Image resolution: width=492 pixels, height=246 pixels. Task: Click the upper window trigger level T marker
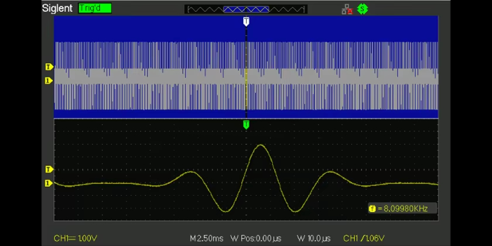click(49, 67)
